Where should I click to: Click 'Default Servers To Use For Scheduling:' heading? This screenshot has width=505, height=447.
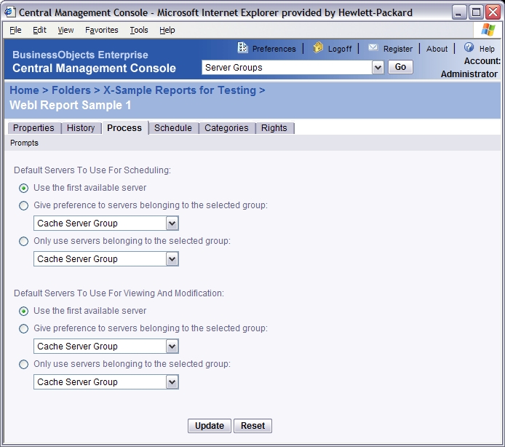[92, 170]
